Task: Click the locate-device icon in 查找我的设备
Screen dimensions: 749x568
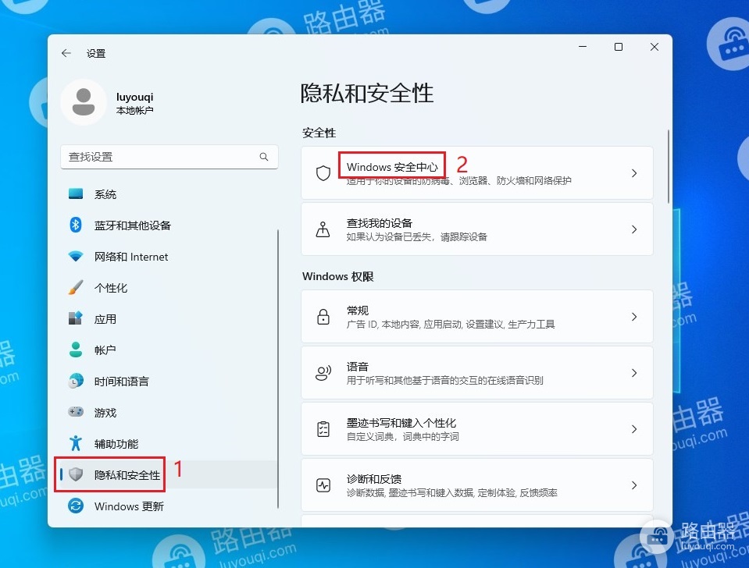Action: (323, 229)
